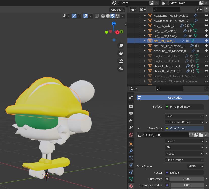Toggle X-ray mode in viewport header
Image resolution: width=209 pixels, height=189 pixels.
[x=97, y=16]
